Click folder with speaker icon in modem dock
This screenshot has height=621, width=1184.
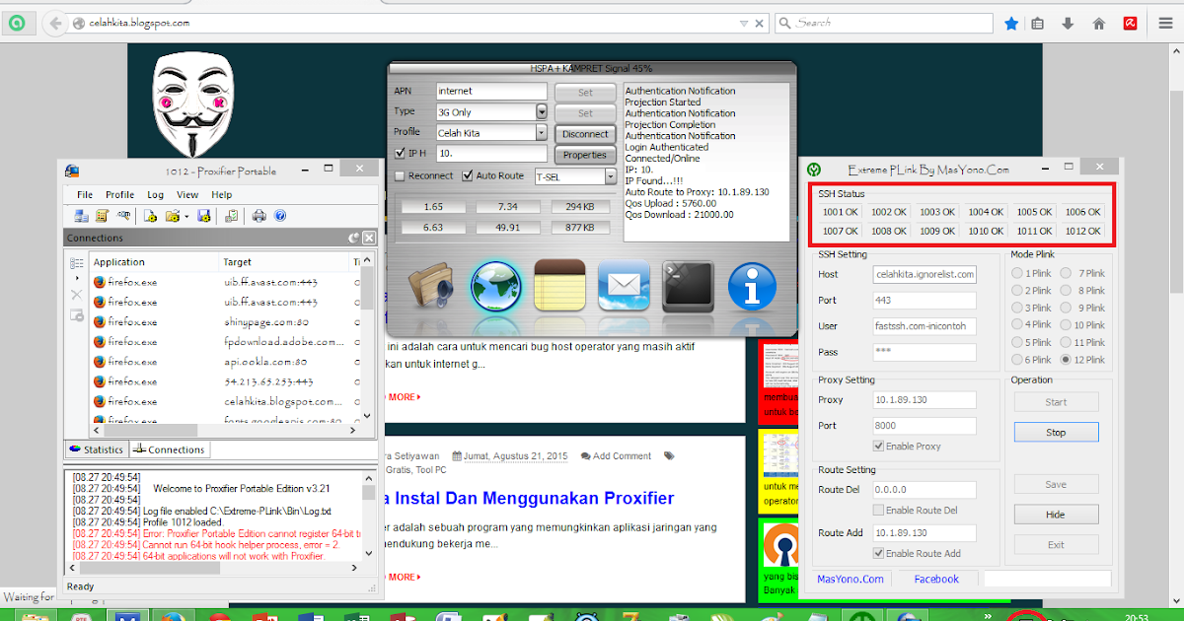(x=429, y=286)
